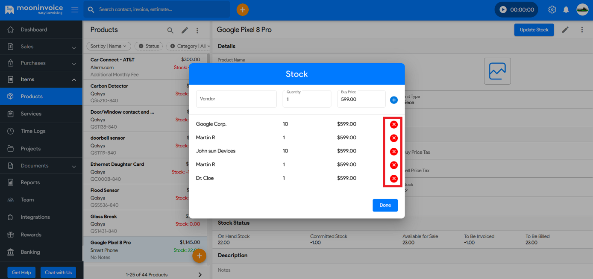Expand the Documents menu chevron
This screenshot has height=279, width=593.
[74, 166]
